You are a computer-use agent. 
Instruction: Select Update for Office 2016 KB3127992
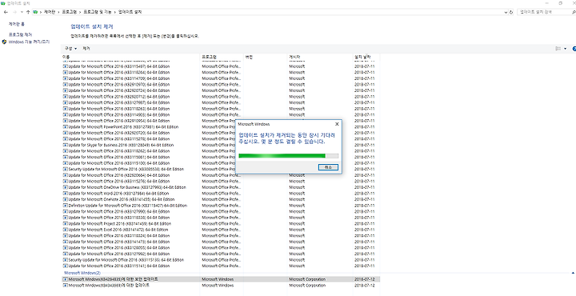pos(221,254)
